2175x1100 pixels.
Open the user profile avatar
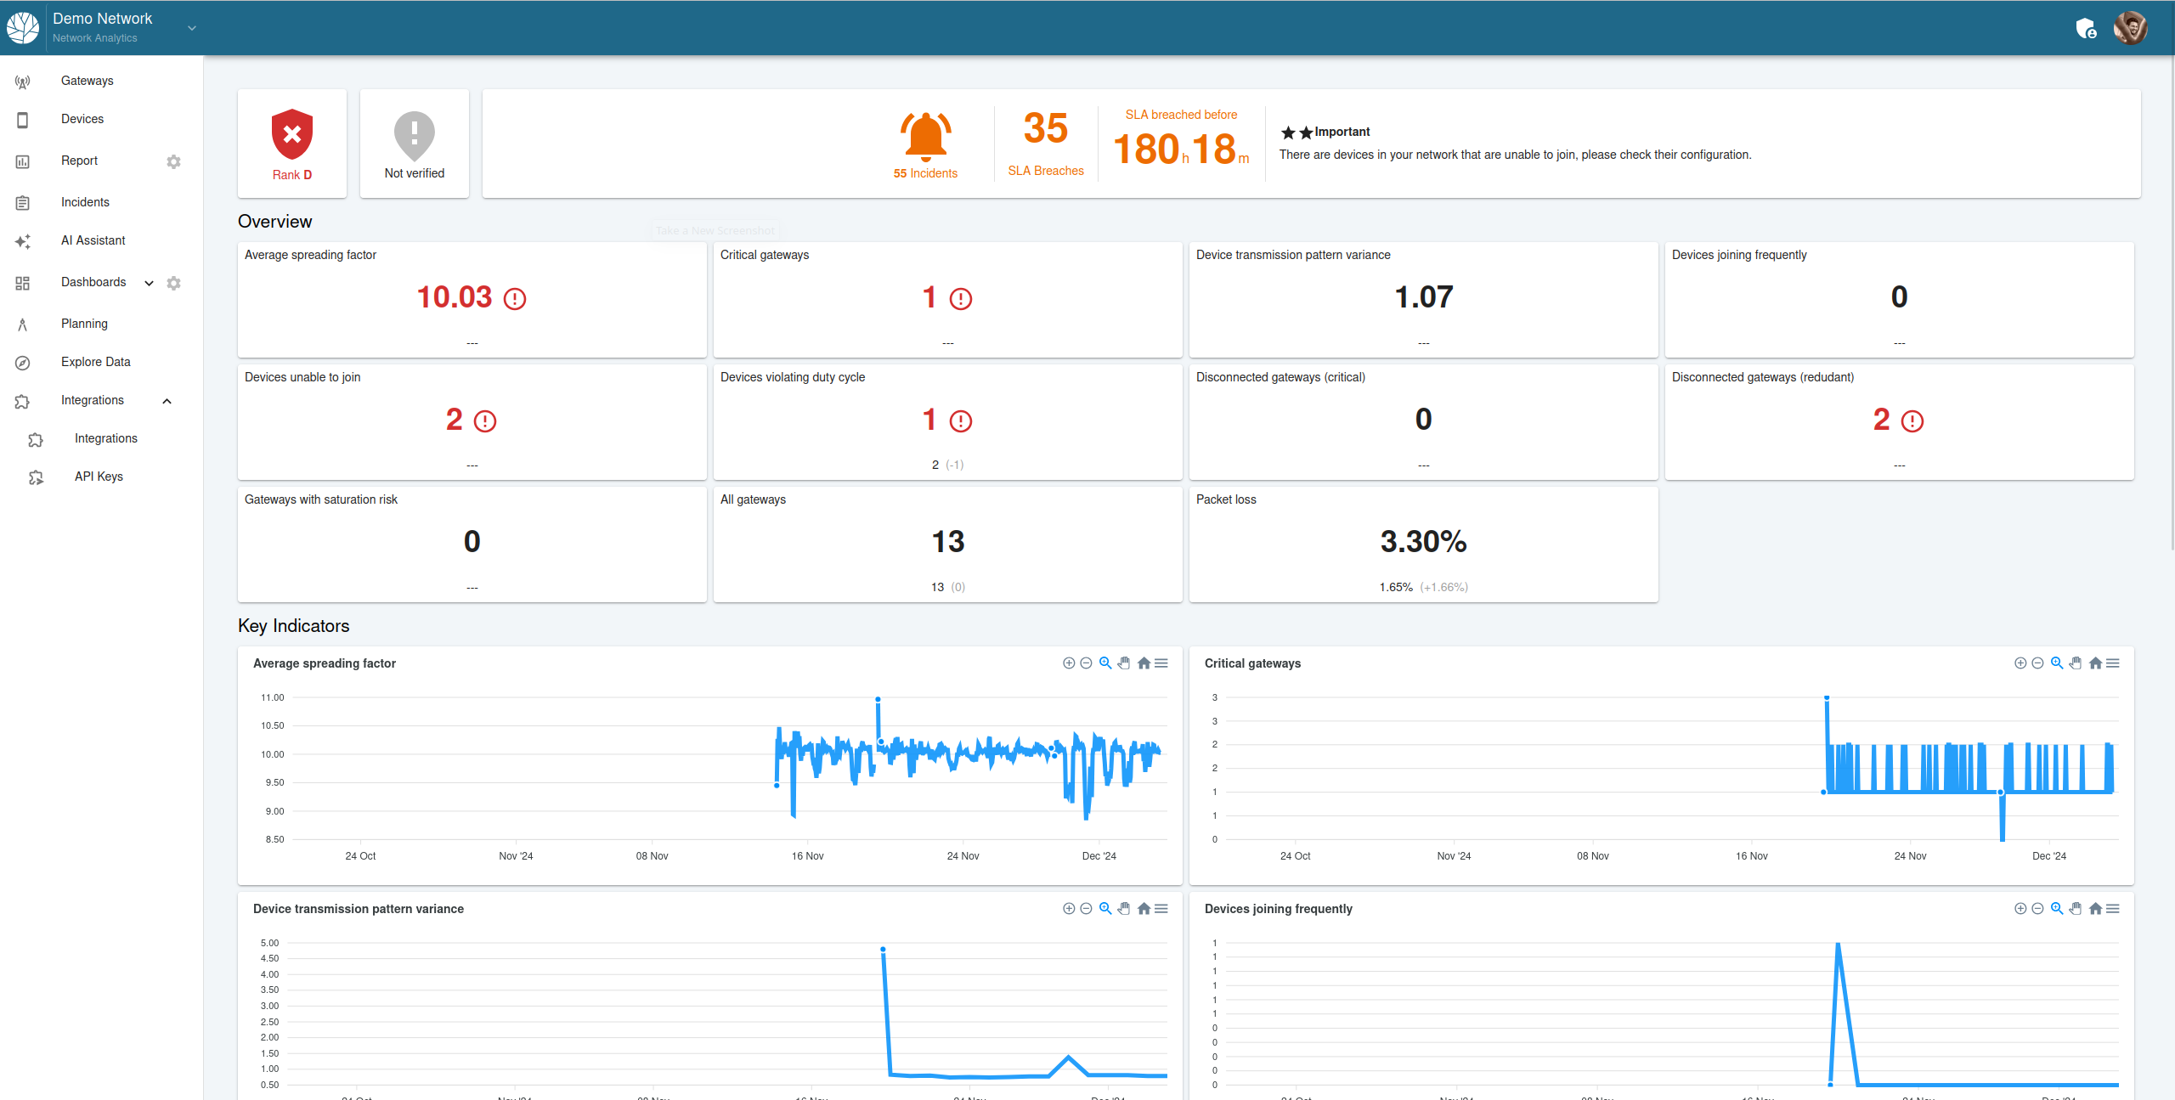pos(2130,28)
